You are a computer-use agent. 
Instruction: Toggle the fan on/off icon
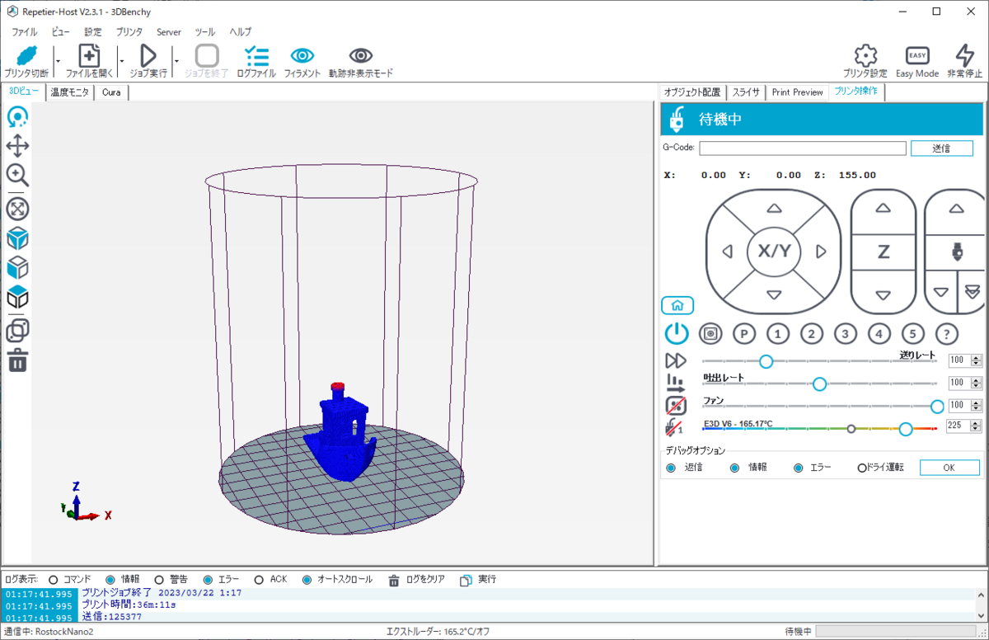(676, 405)
